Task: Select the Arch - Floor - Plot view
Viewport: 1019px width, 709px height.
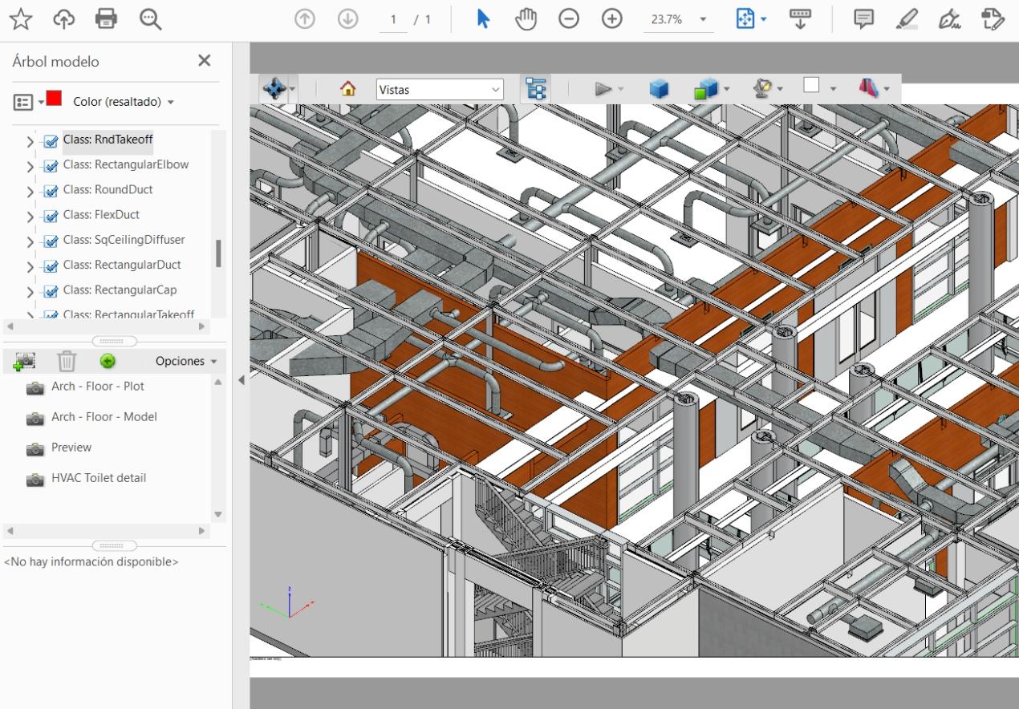Action: coord(98,387)
